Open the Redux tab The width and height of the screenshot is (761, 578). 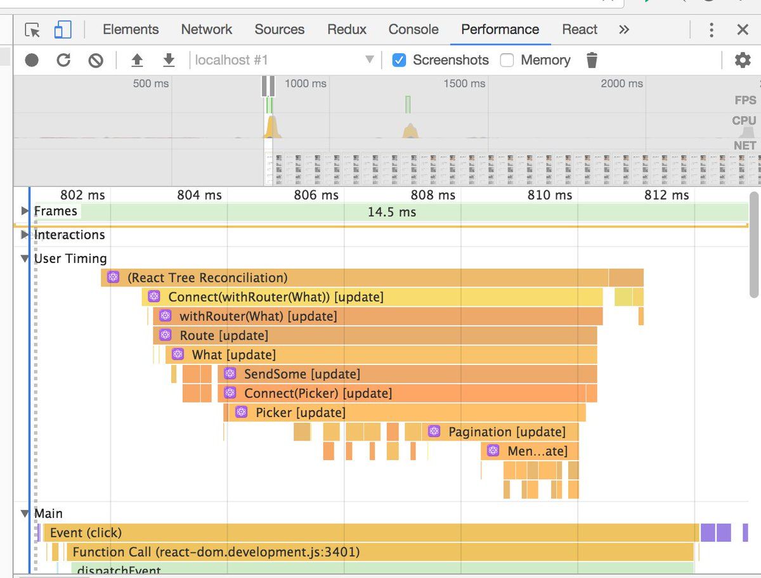(x=347, y=29)
